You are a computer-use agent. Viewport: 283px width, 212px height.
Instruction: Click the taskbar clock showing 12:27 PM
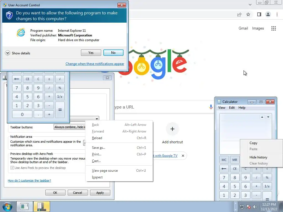tap(269, 207)
